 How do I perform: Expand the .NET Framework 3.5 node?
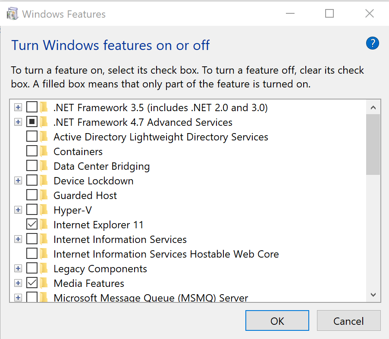18,107
